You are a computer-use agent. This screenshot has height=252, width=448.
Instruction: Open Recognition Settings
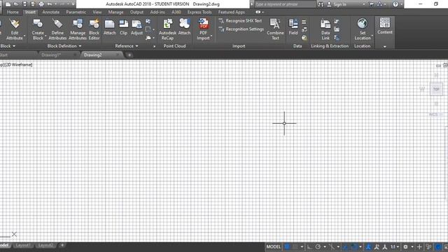[241, 29]
